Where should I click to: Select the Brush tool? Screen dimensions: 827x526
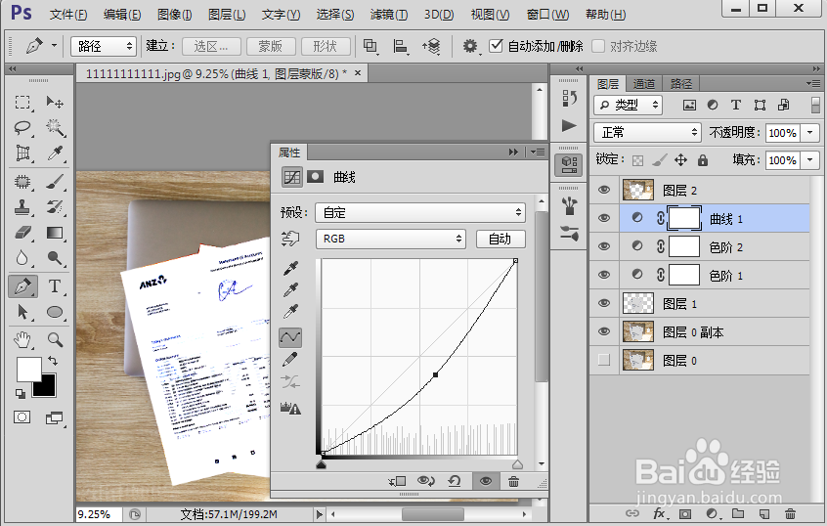pos(55,182)
